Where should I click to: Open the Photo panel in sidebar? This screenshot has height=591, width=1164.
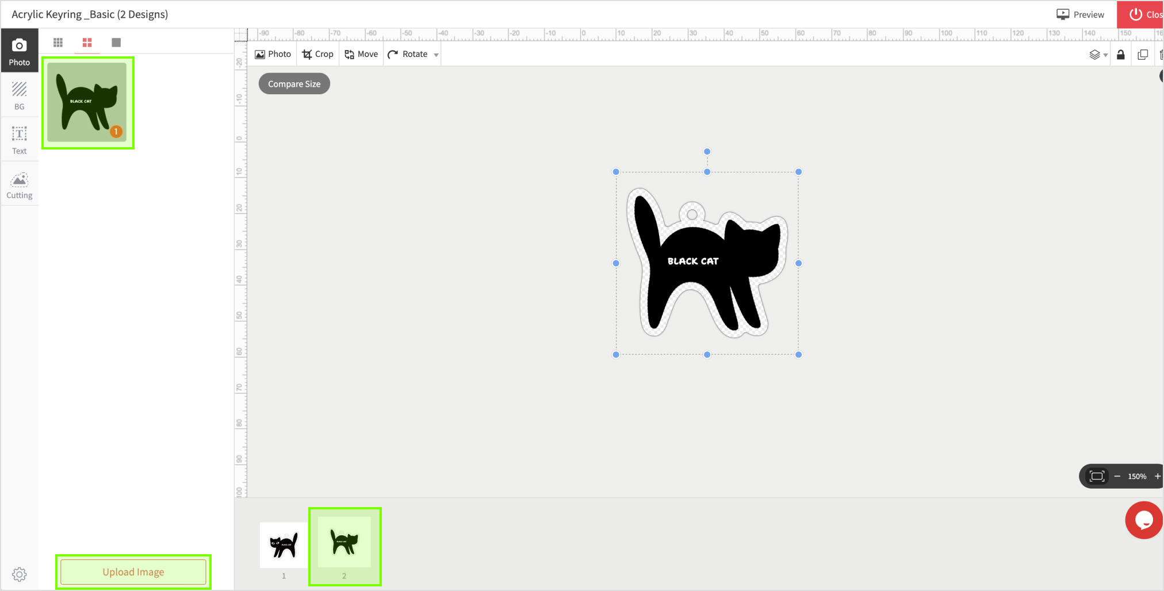(19, 51)
